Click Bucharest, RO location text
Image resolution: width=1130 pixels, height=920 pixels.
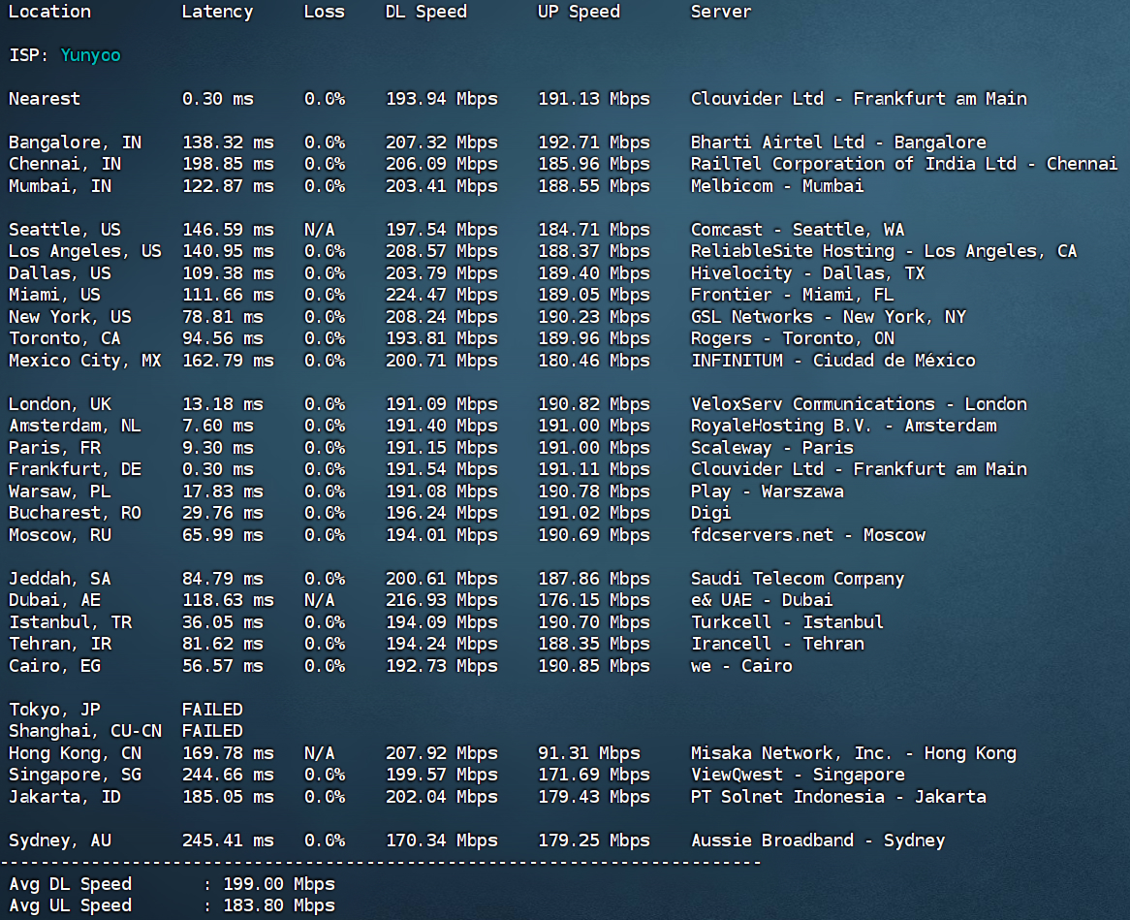tap(75, 514)
